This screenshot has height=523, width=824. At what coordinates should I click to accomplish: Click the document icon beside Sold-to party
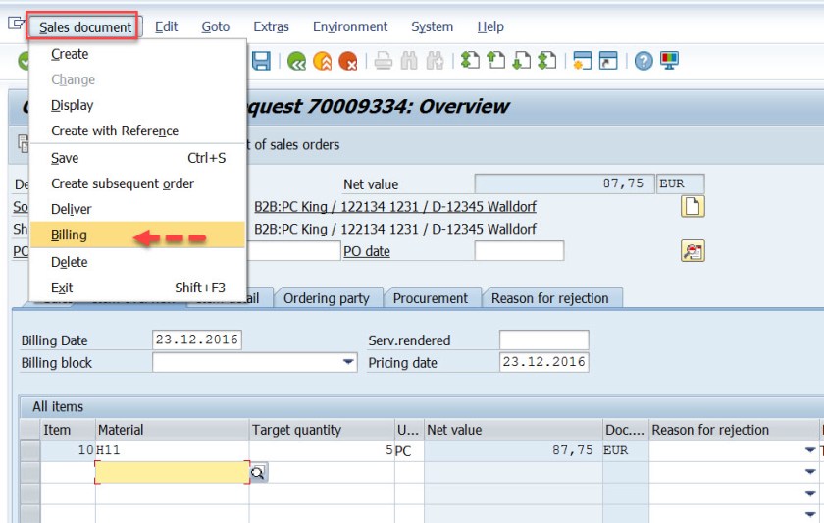tap(693, 207)
